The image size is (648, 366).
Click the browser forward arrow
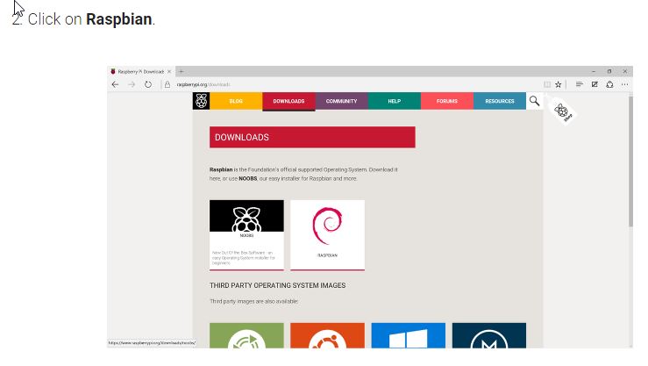click(x=132, y=84)
